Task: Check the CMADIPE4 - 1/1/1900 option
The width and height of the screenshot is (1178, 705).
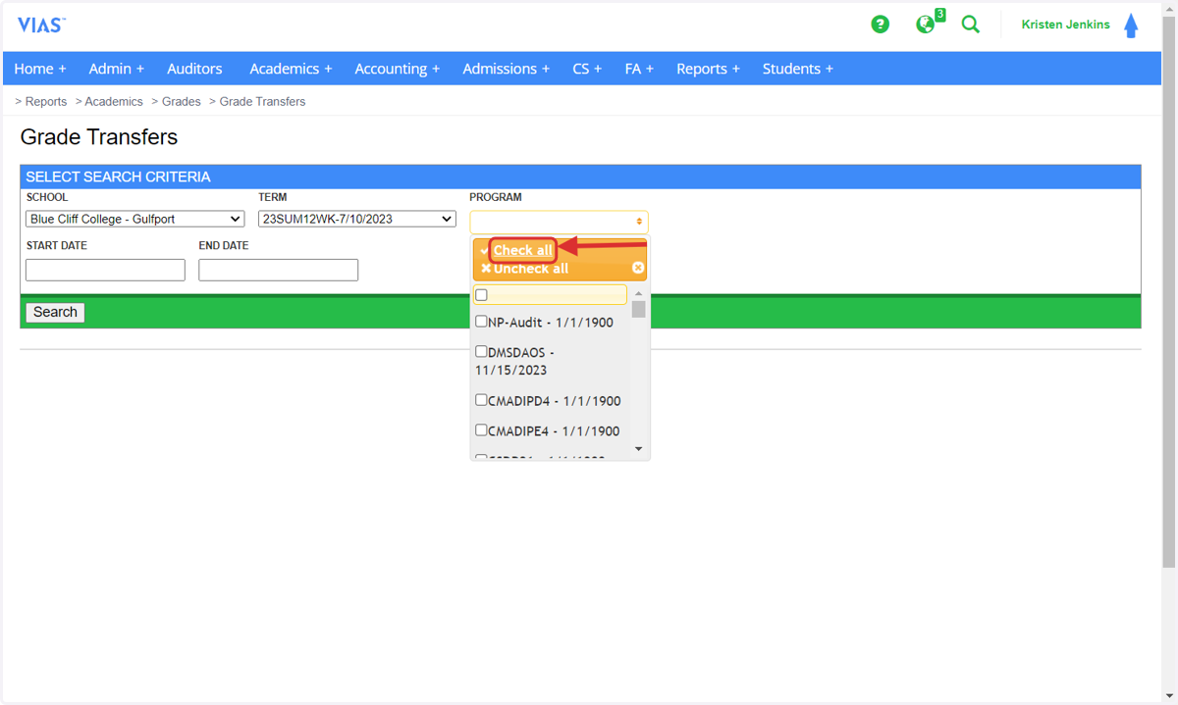Action: tap(481, 430)
